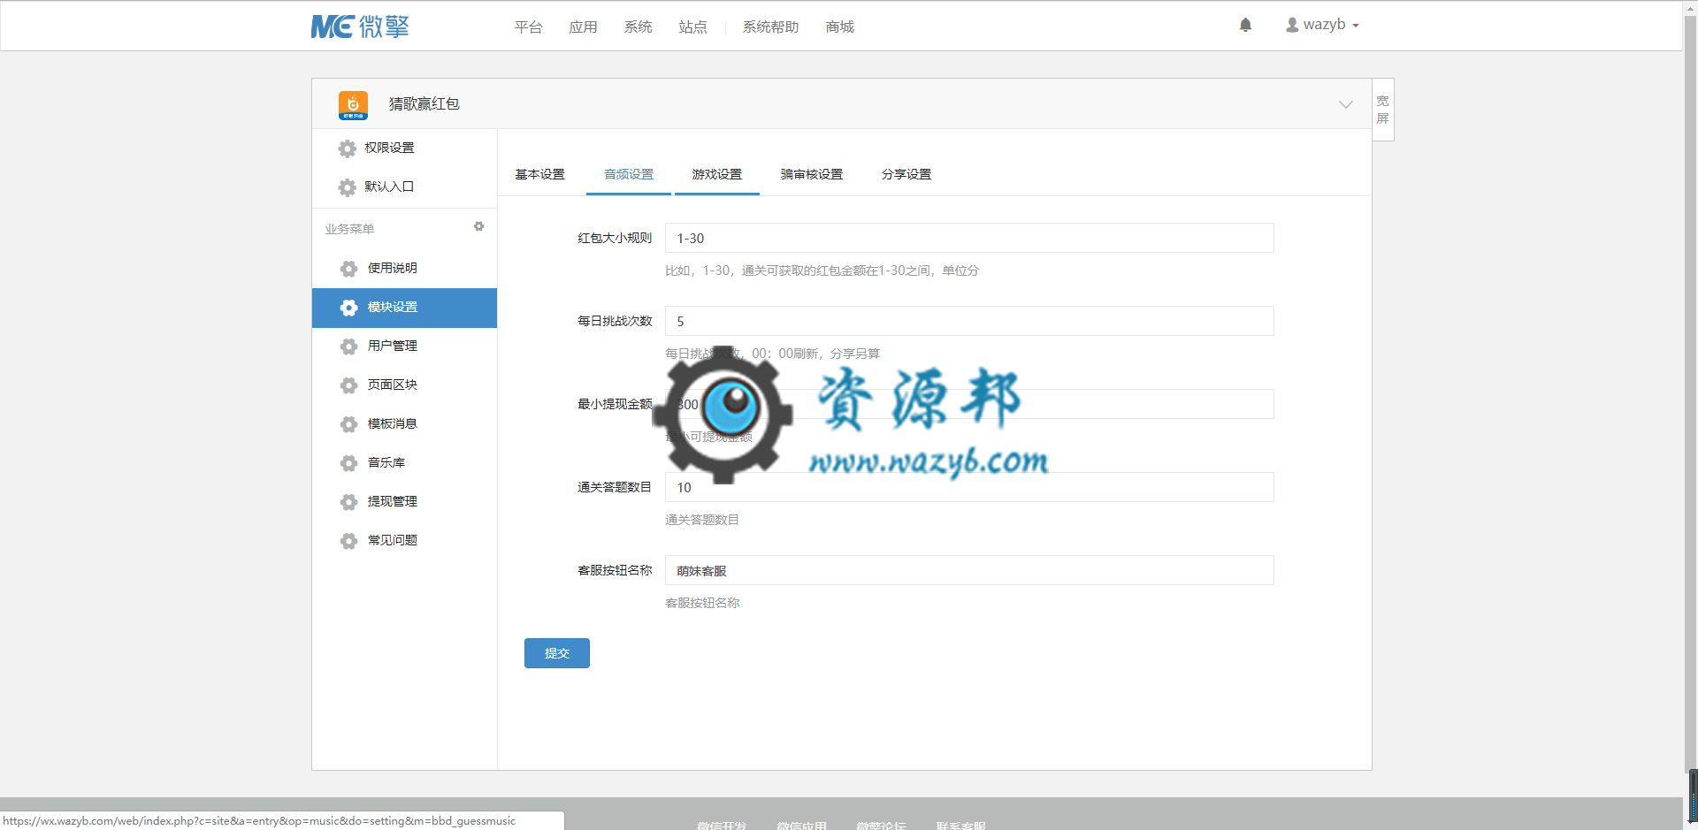
Task: Switch to the 骗审核设置 tab
Action: (x=812, y=174)
